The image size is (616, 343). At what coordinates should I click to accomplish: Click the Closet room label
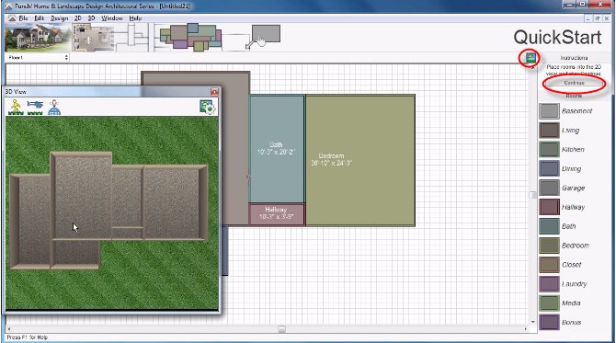(x=571, y=265)
